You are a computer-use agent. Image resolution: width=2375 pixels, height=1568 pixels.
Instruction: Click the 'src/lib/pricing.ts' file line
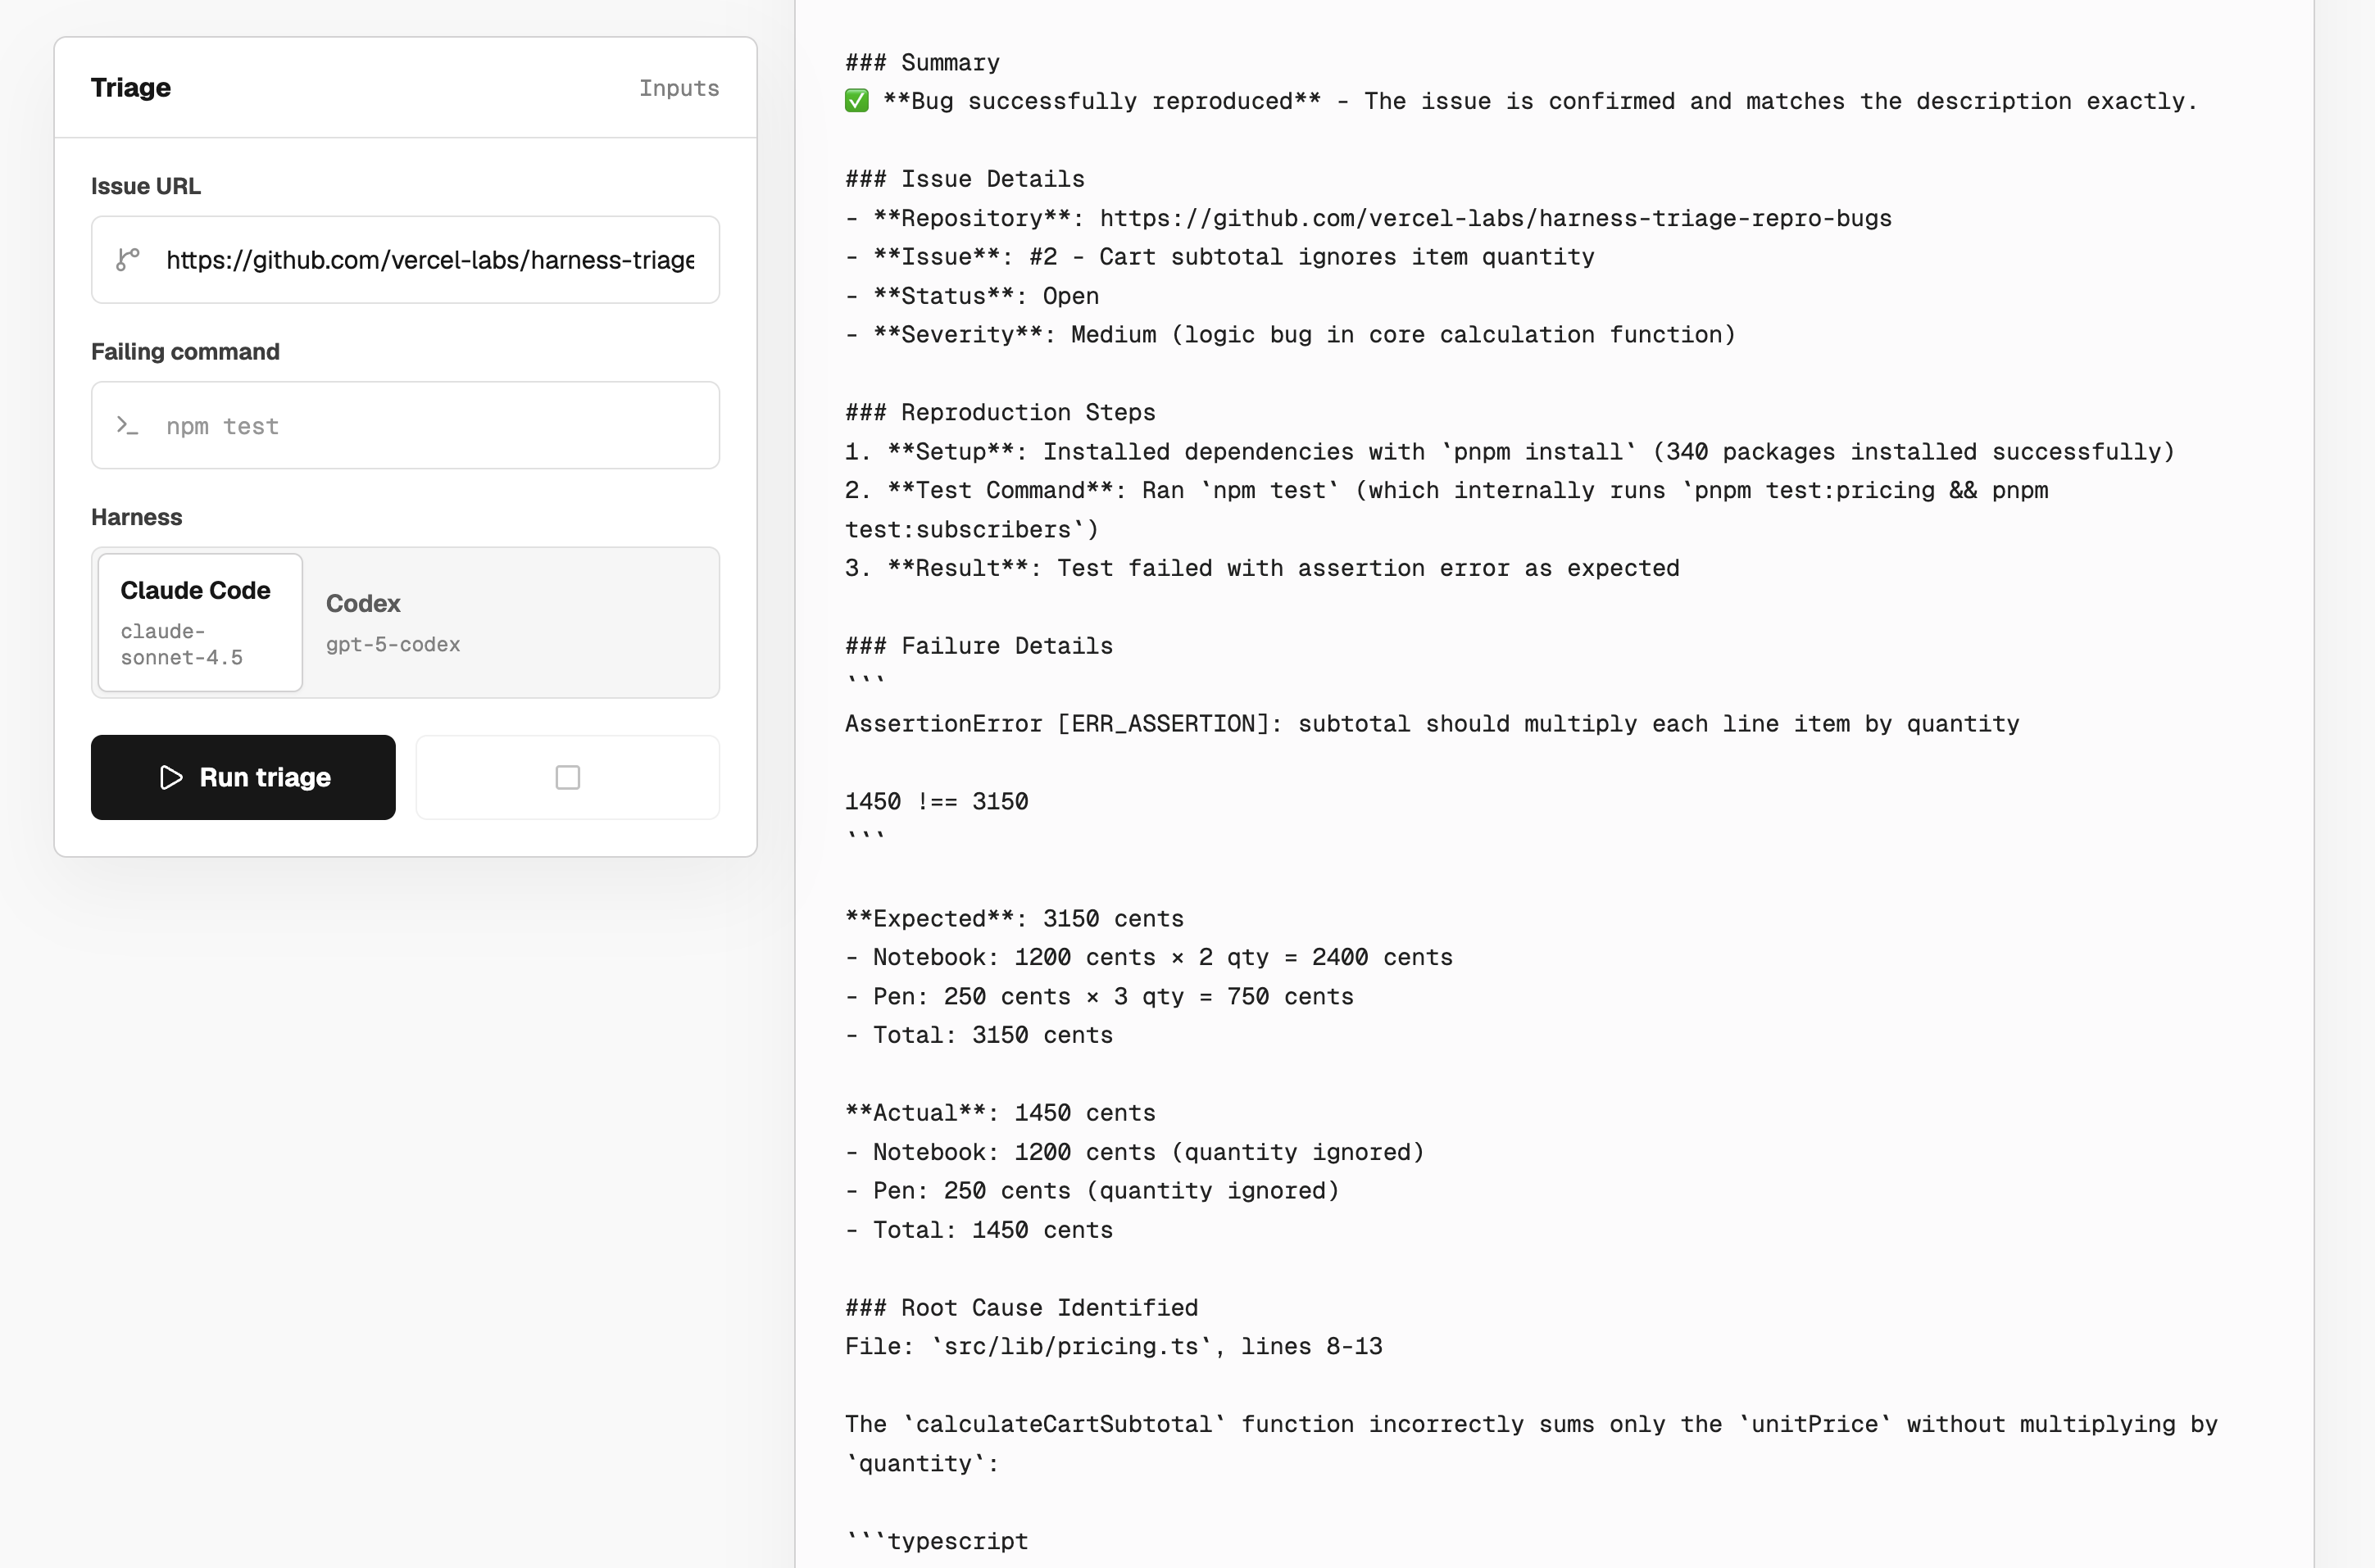coord(1114,1346)
